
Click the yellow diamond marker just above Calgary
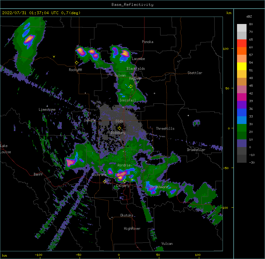pyautogui.click(x=125, y=181)
